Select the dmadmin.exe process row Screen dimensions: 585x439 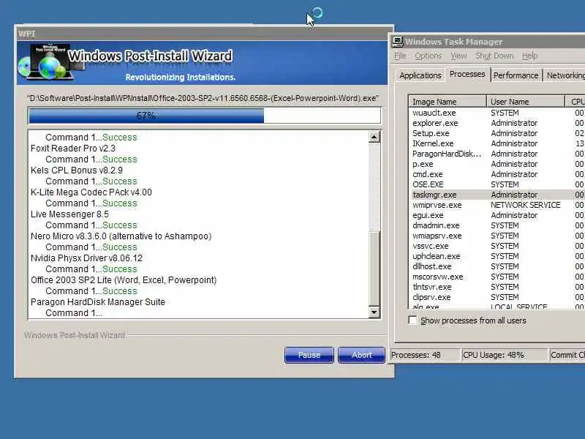point(497,225)
